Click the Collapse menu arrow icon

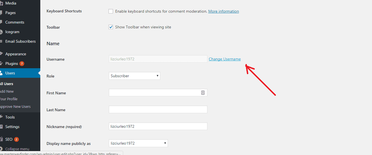pos(1,149)
